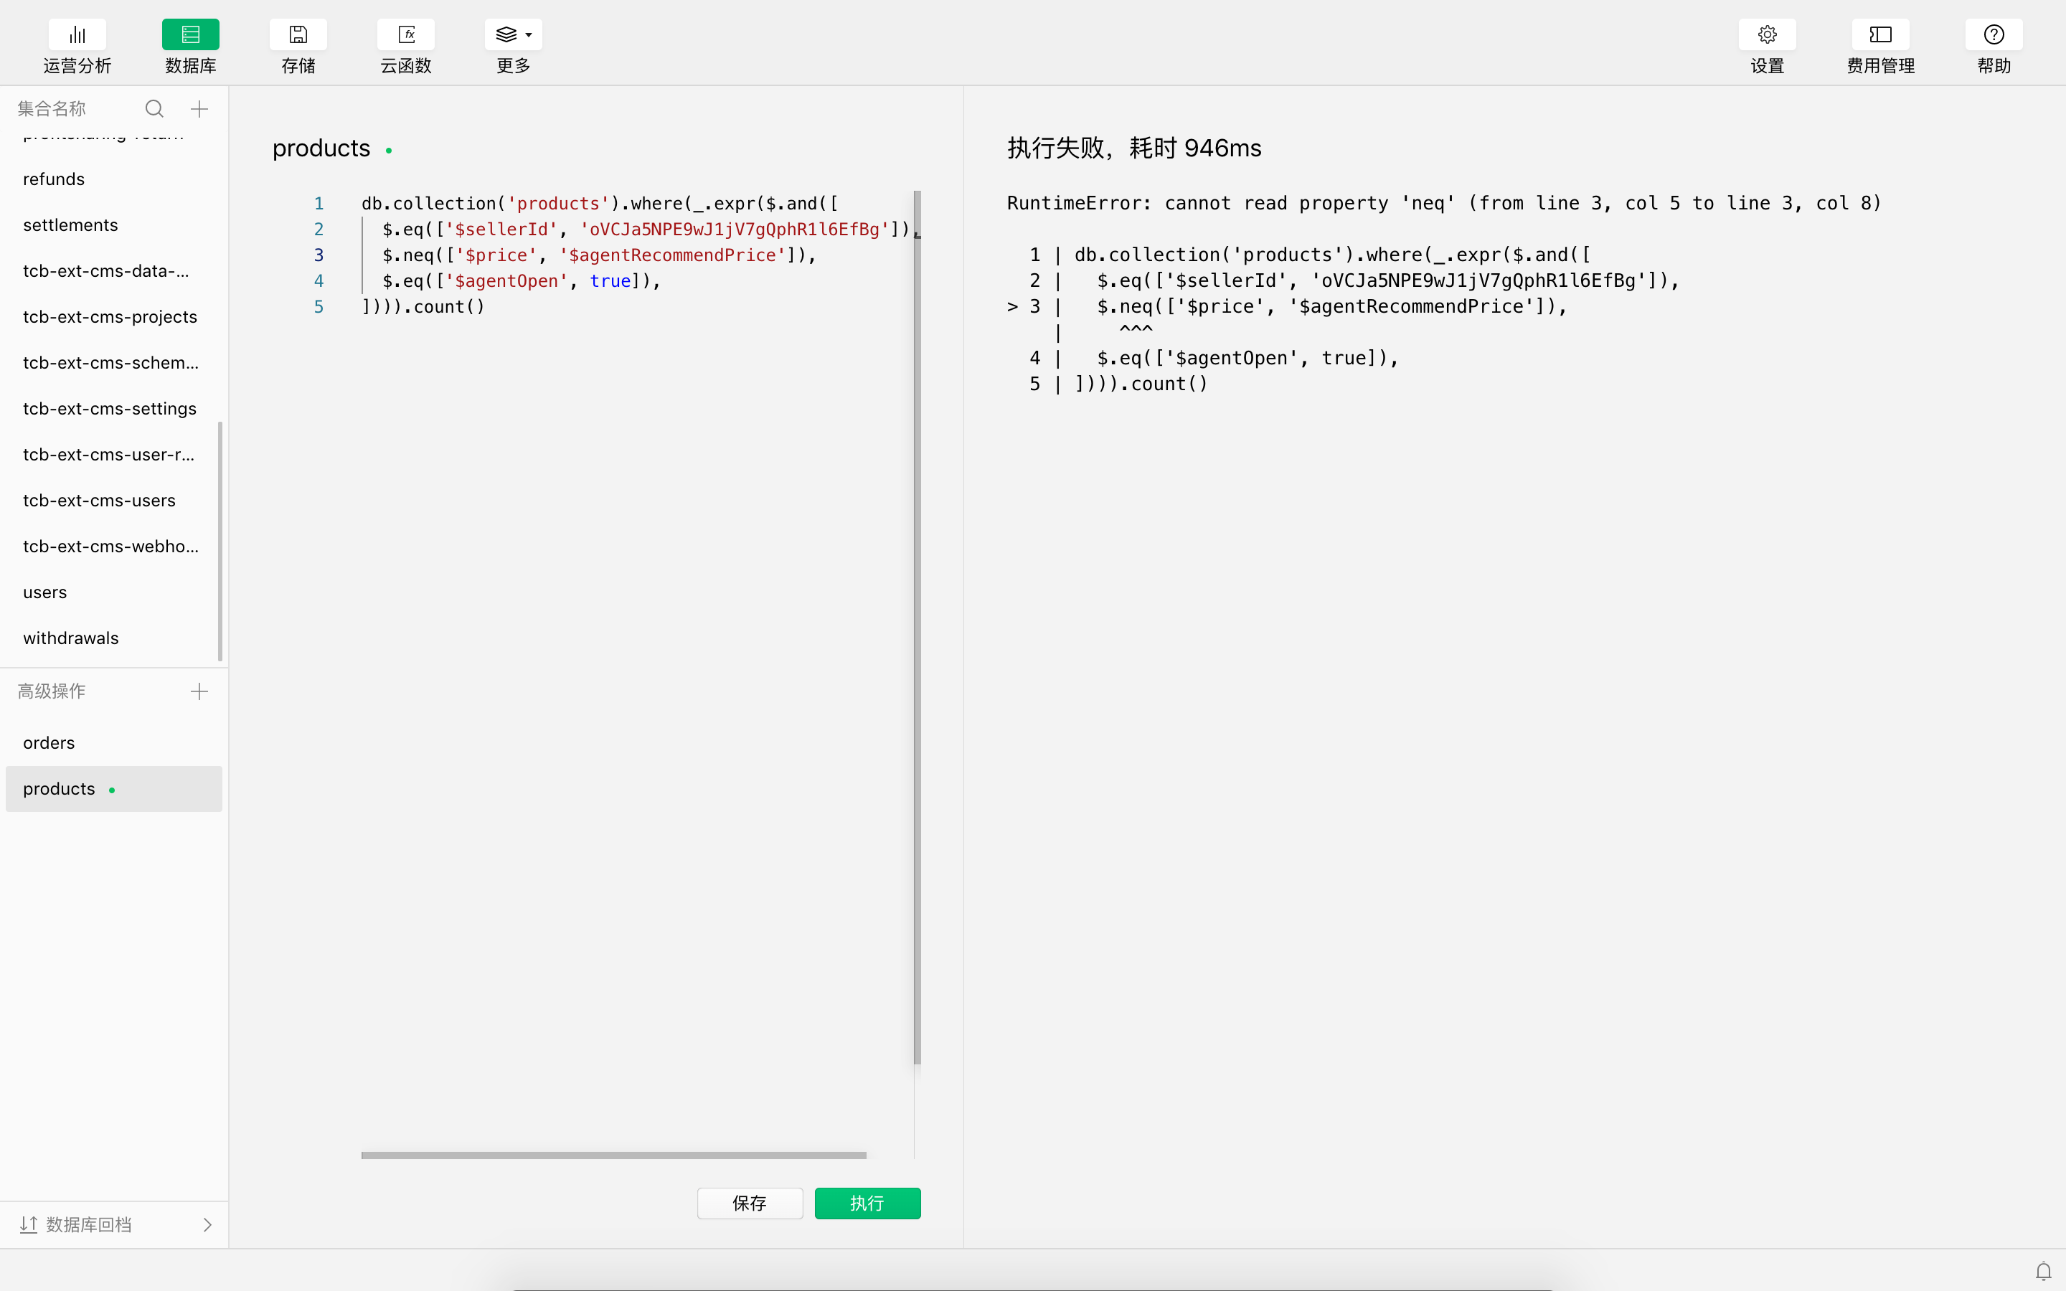The width and height of the screenshot is (2066, 1291).
Task: Expand 数据库回档 chevron arrow
Action: (x=207, y=1224)
